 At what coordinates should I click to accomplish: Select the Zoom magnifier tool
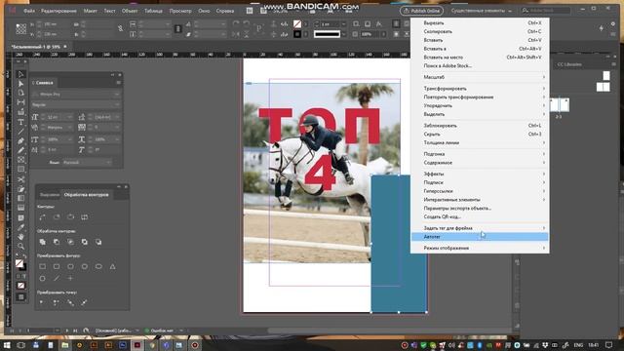click(x=20, y=247)
